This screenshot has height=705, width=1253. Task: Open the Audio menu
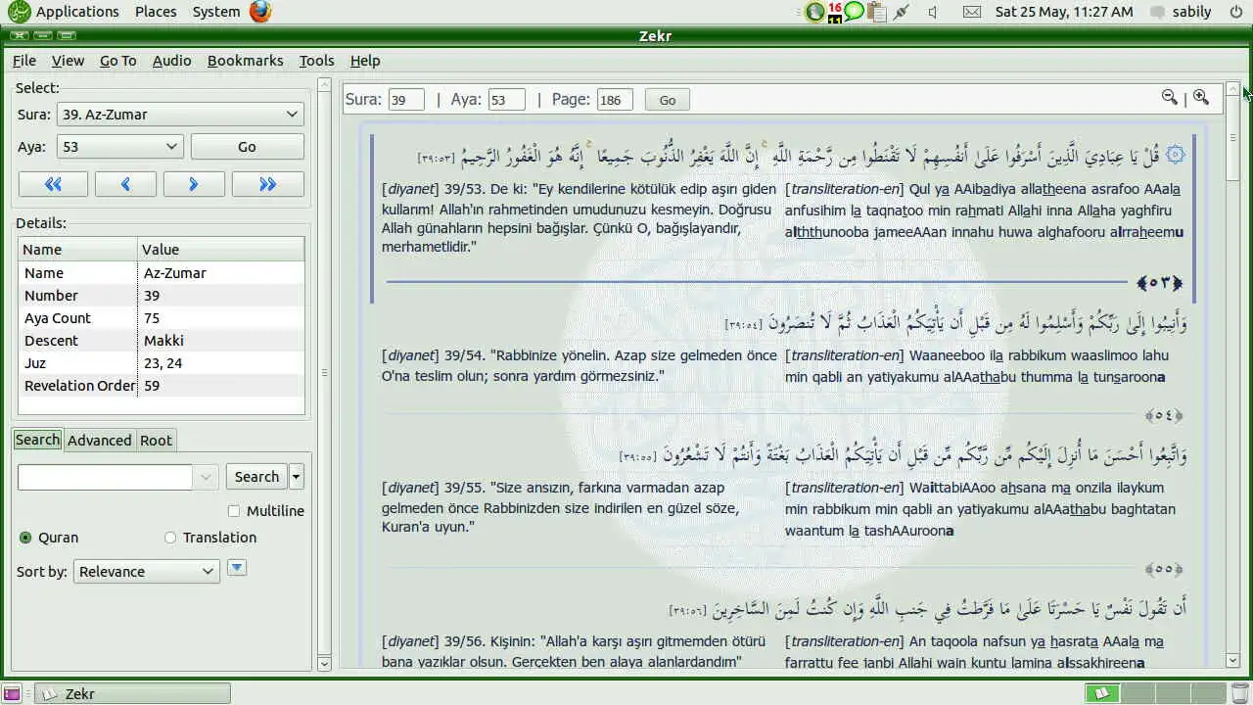tap(171, 61)
